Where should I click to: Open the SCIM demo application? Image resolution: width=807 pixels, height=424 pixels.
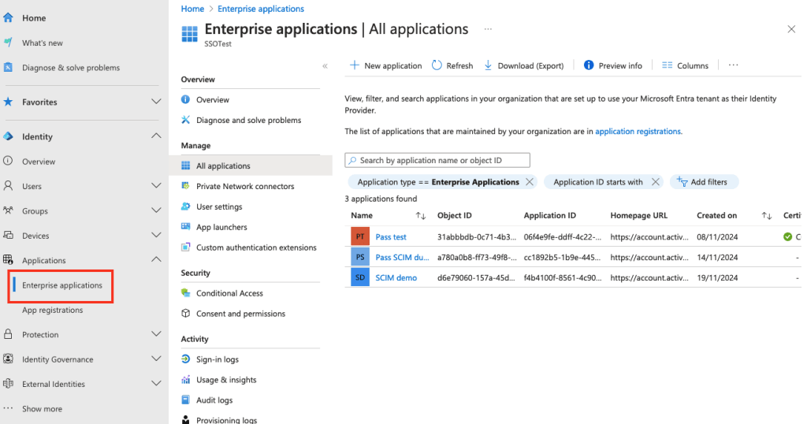(x=396, y=277)
